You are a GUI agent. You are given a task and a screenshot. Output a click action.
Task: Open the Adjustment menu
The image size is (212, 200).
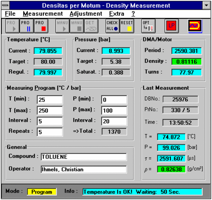86,14
